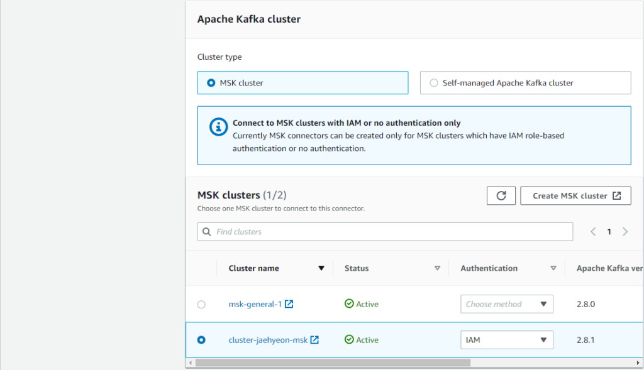Click page number 1 in pagination
Image resolution: width=644 pixels, height=370 pixels.
click(609, 231)
